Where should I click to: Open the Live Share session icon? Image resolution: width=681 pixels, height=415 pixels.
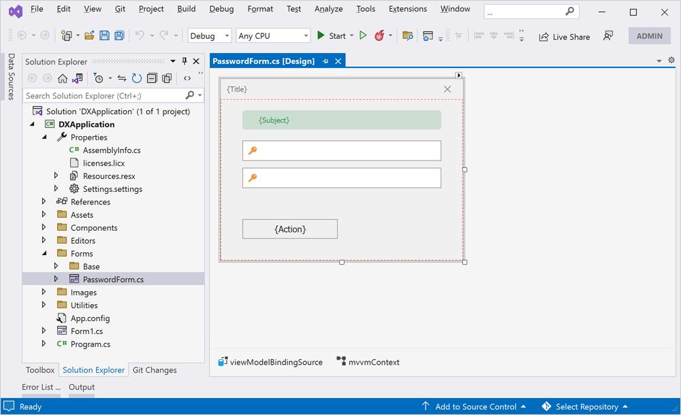click(564, 37)
